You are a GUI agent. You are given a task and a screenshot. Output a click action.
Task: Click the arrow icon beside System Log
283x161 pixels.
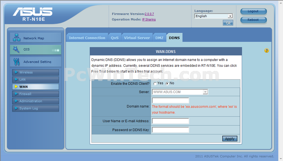point(16,108)
